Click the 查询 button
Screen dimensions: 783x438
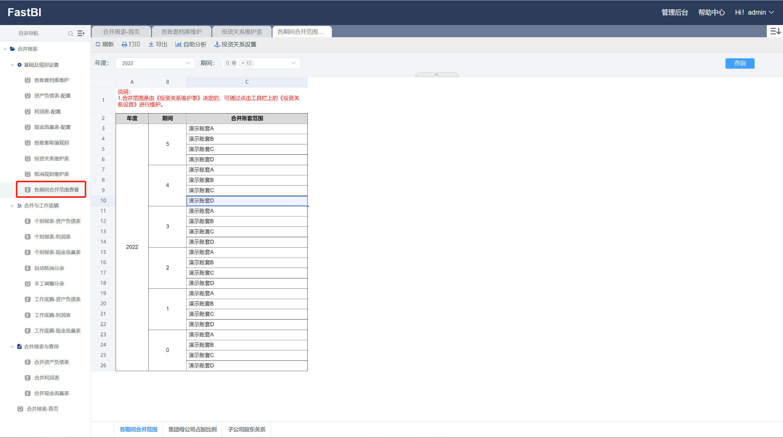coord(740,63)
